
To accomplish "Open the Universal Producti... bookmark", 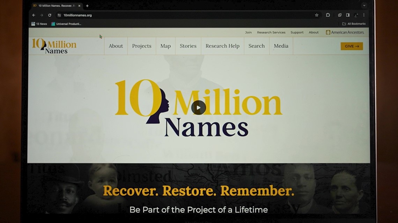I will (x=66, y=24).
